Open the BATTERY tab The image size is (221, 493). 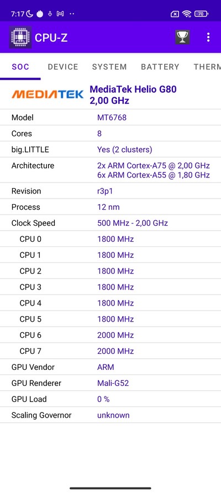160,67
